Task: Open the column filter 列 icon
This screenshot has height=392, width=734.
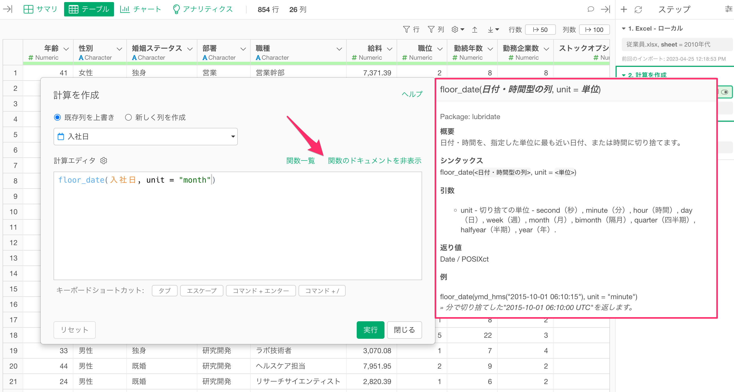Action: tap(436, 30)
